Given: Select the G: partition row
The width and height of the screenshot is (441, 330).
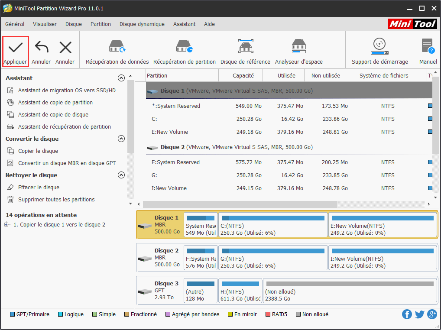Looking at the screenshot, I should pos(289,175).
